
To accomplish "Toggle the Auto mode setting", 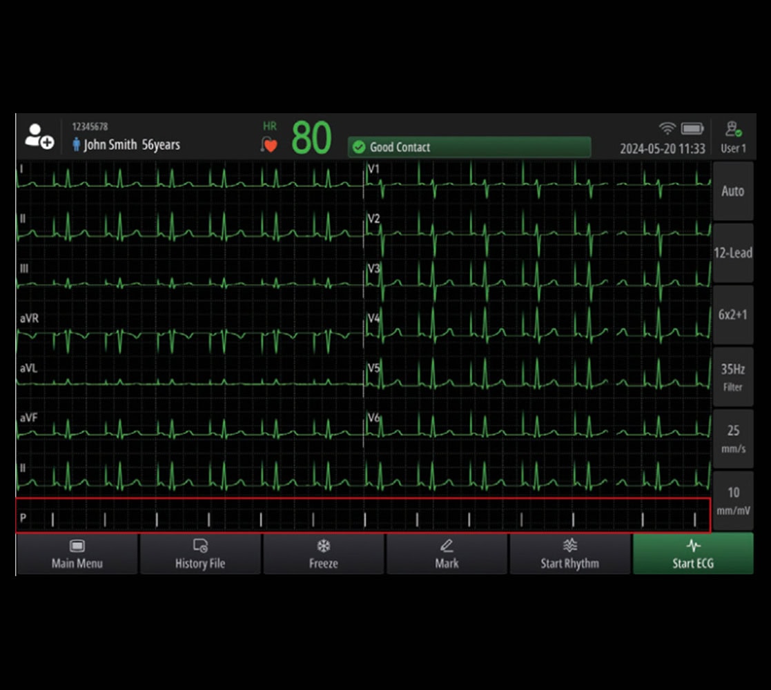I will (732, 191).
